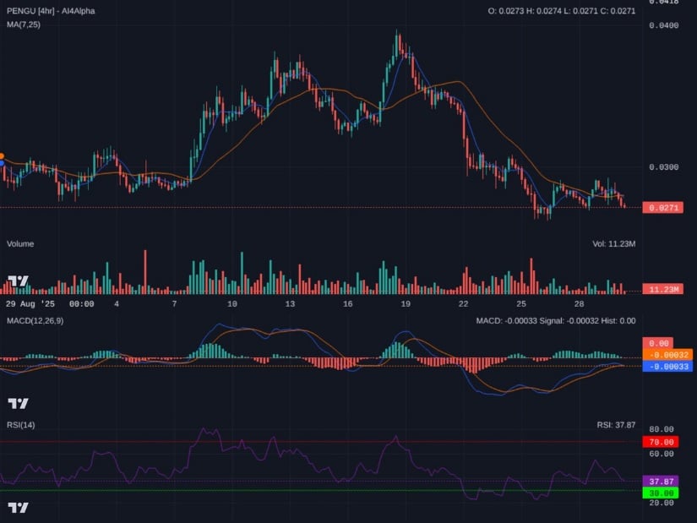The width and height of the screenshot is (697, 523).
Task: Select the red 11.23M volume axis tag
Action: coord(662,289)
